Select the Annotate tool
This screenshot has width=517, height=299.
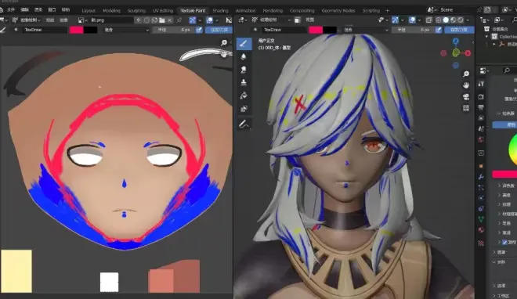pos(244,124)
